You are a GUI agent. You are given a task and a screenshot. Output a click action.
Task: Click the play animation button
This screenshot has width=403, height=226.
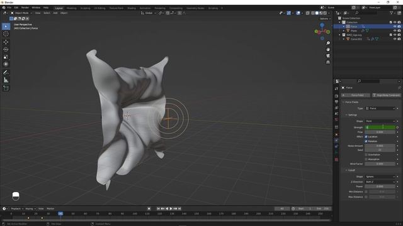click(x=171, y=208)
